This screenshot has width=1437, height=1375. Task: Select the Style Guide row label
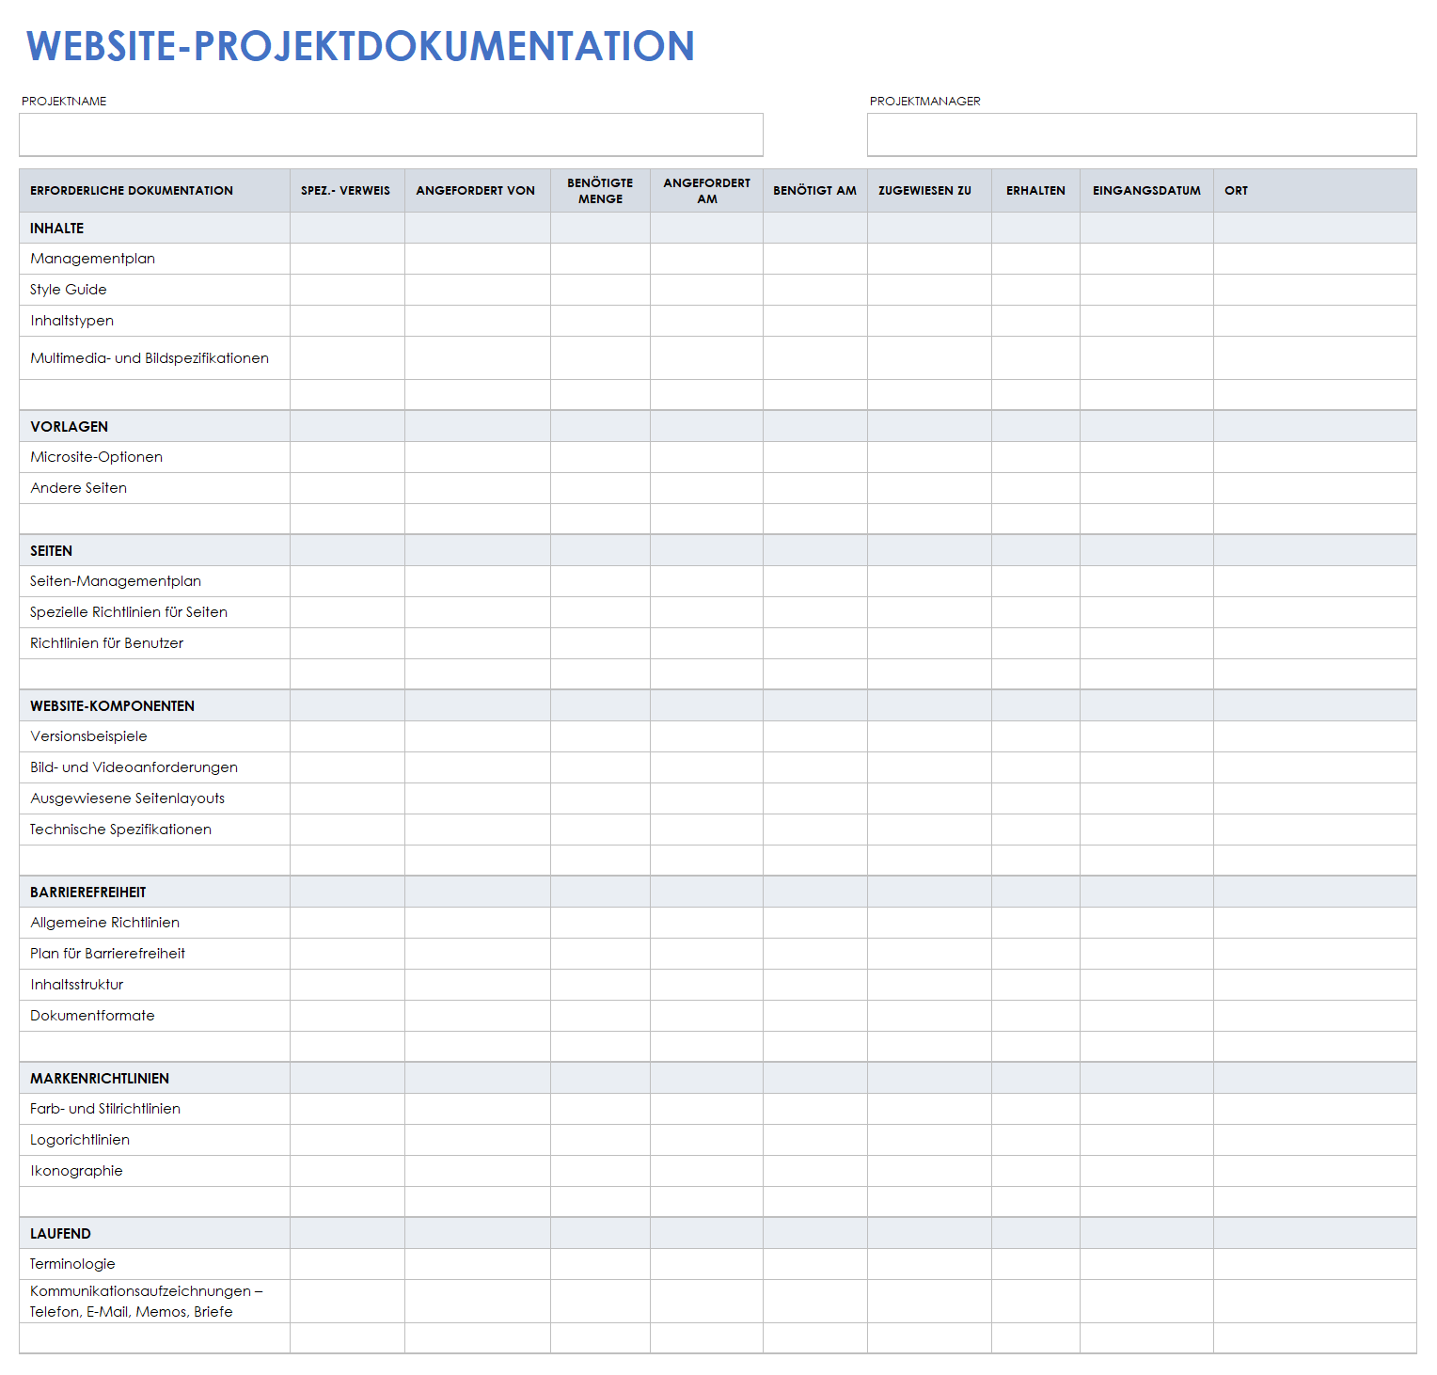tap(69, 290)
